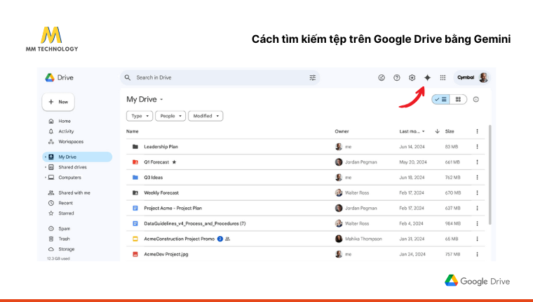Click star next to Q1 Forecast

pos(174,162)
